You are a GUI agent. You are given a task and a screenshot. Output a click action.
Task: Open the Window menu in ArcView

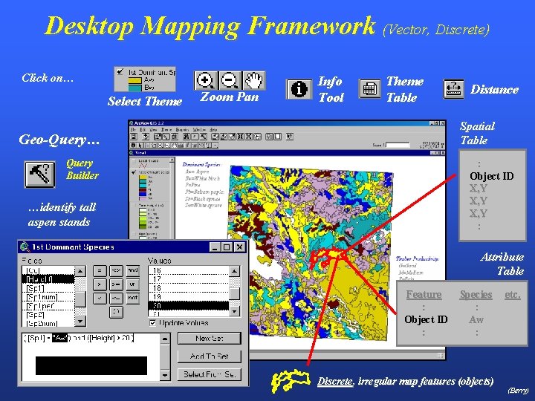coord(199,129)
